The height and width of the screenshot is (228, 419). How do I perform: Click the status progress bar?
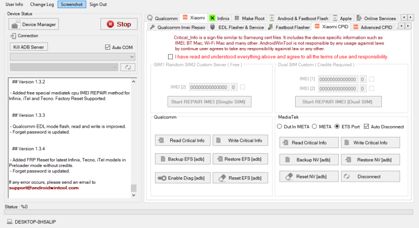[208, 212]
